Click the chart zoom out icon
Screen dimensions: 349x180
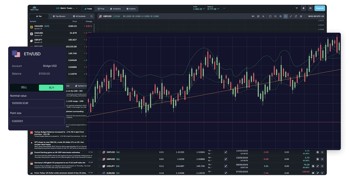click(275, 16)
